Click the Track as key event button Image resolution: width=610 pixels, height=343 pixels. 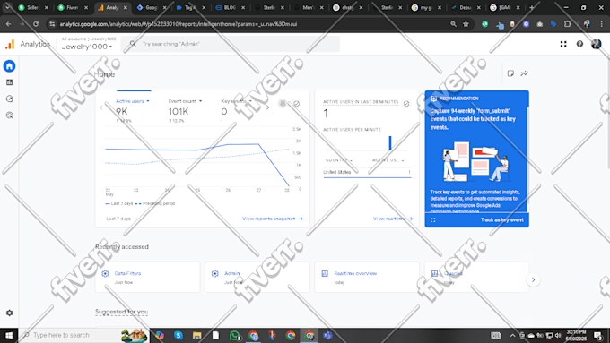coord(501,220)
